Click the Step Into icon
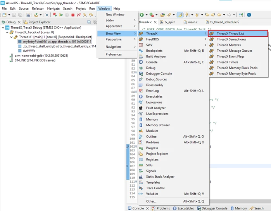The image size is (271, 211). click(x=85, y=15)
